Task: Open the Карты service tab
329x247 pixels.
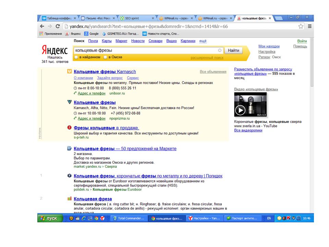Action: (107, 41)
